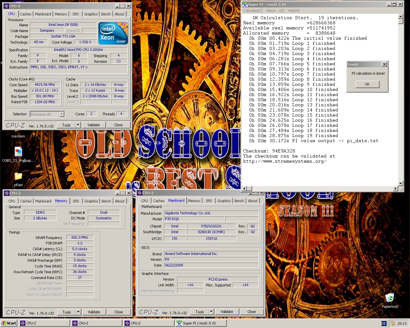Image resolution: width=410 pixels, height=328 pixels.
Task: Open the Papierkorb recycle bin
Action: click(x=389, y=298)
